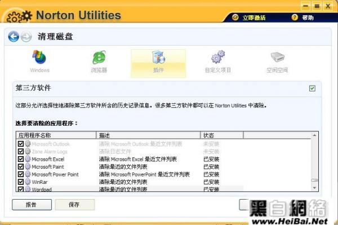338x225 pixels.
Task: Click the 保存 button
Action: [74, 205]
